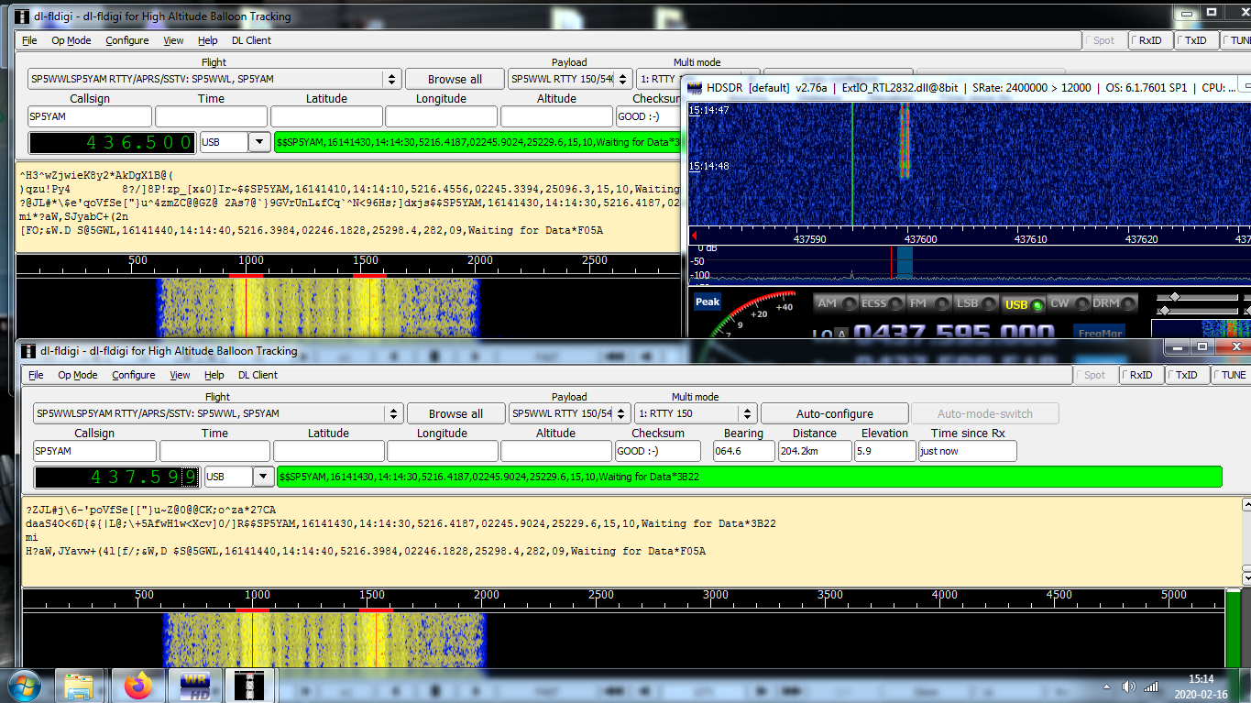Open the network signal tray icon

[1153, 687]
